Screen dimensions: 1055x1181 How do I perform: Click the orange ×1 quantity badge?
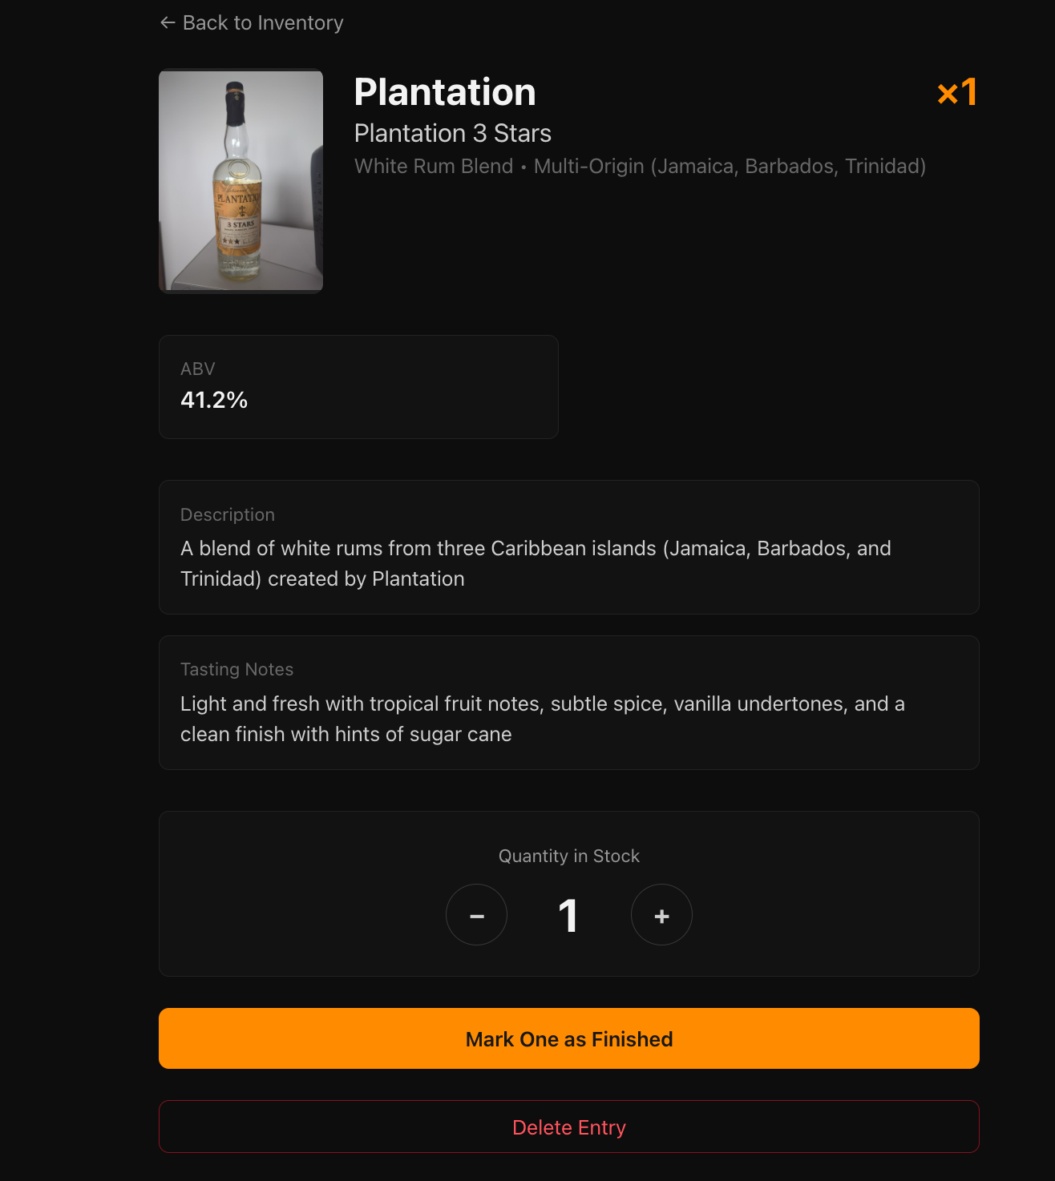[957, 92]
